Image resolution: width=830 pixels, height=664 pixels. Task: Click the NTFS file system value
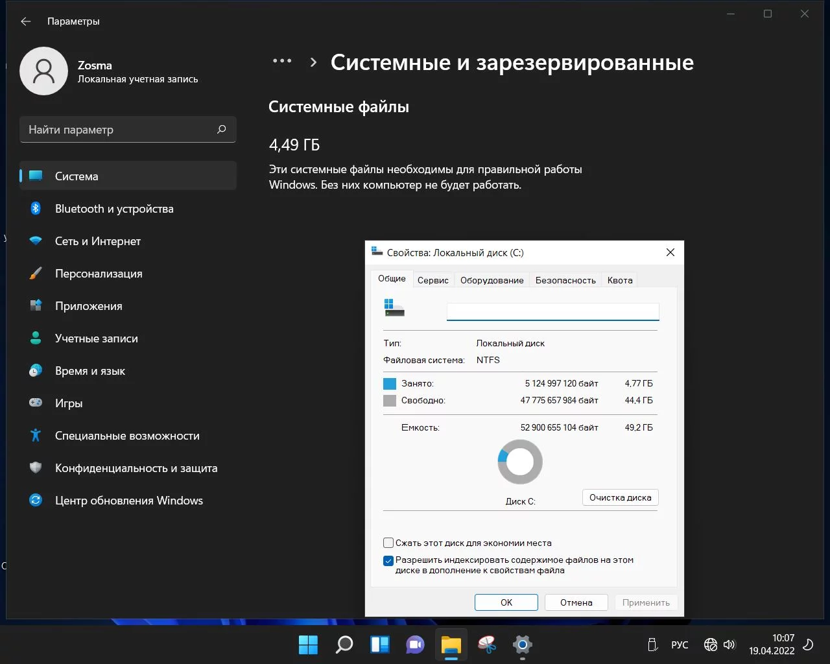tap(488, 360)
